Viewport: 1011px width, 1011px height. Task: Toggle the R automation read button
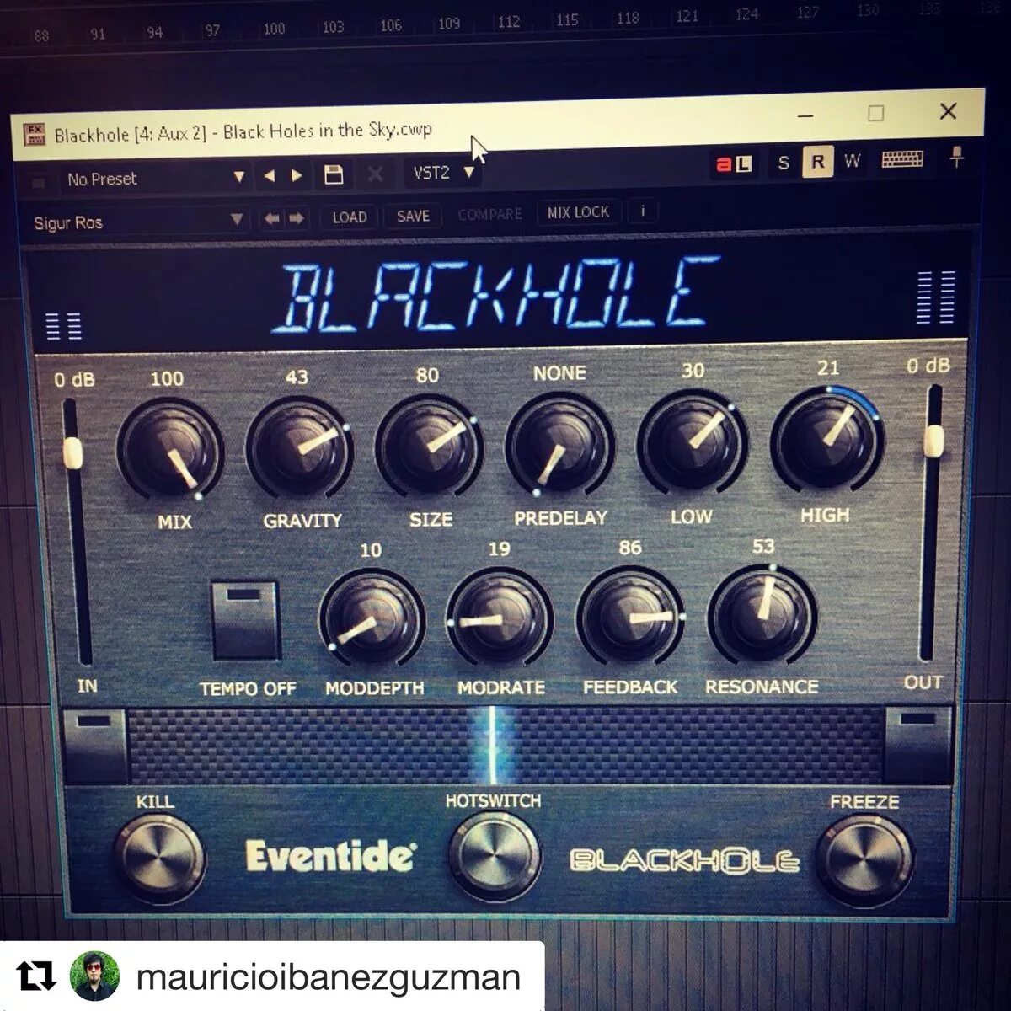(x=817, y=161)
